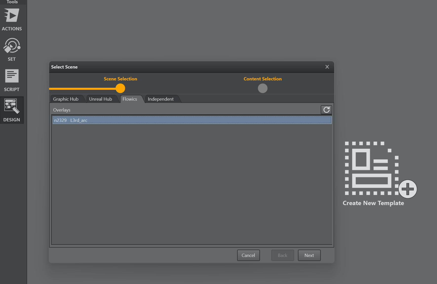437x284 pixels.
Task: Click the Scene Selection step label
Action: coord(120,79)
